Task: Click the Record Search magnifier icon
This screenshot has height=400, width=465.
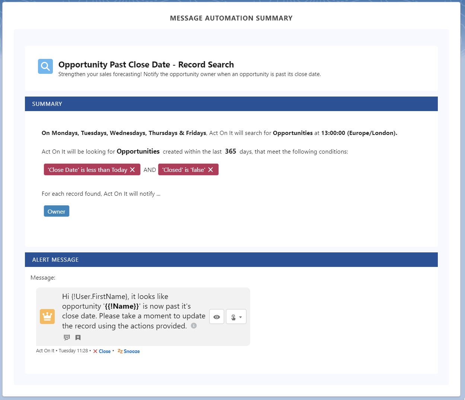Action: click(x=45, y=66)
